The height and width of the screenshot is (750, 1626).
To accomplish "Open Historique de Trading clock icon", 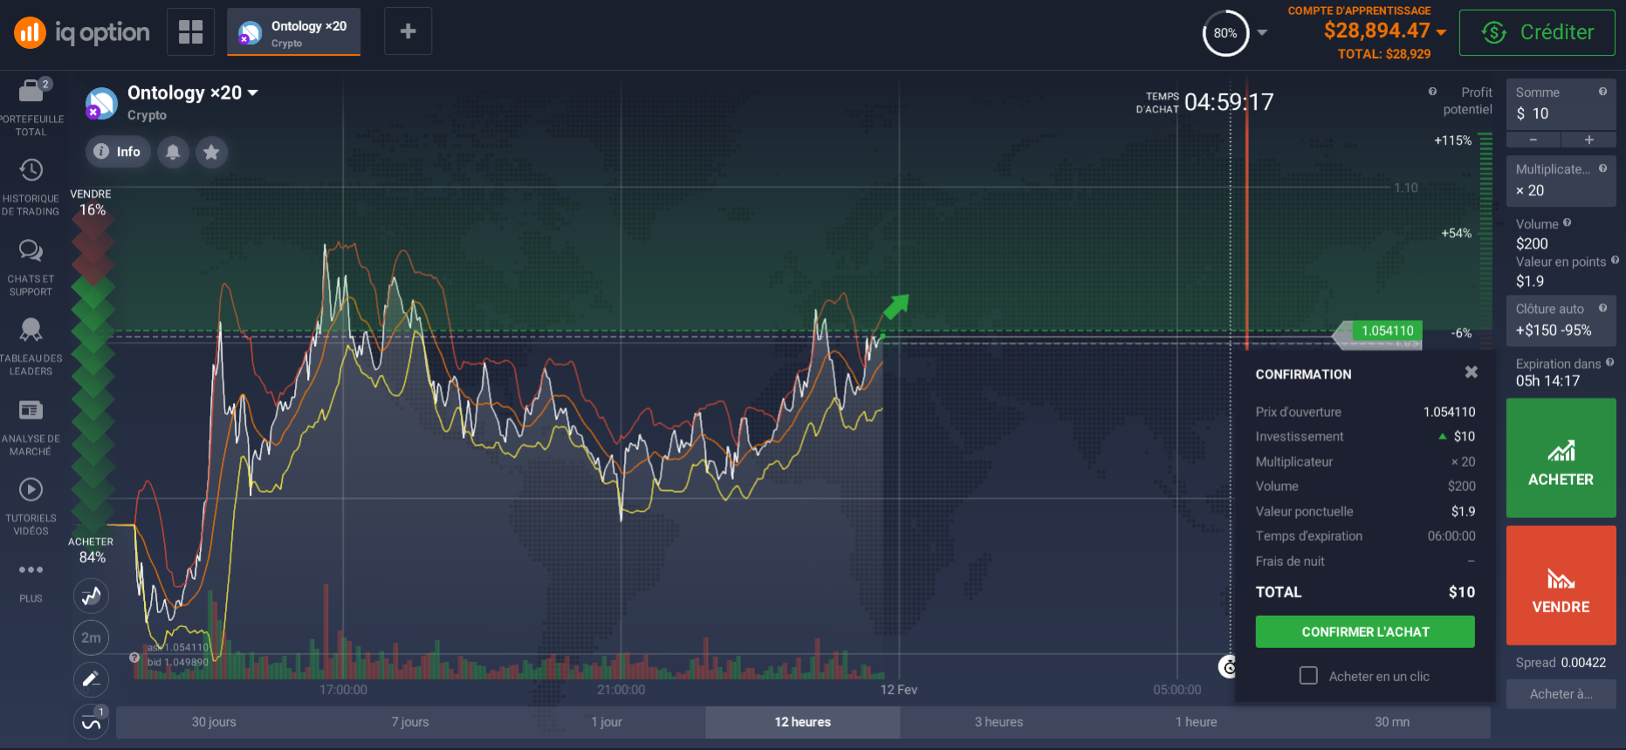I will click(31, 170).
